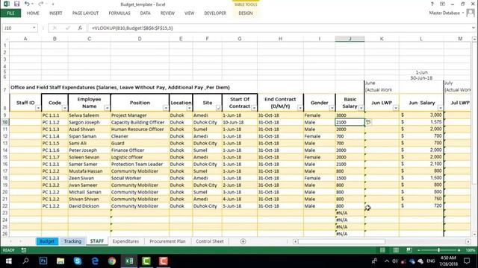This screenshot has width=478, height=268.
Task: Click the taskbar Search magnifier icon
Action: pyautogui.click(x=25, y=261)
